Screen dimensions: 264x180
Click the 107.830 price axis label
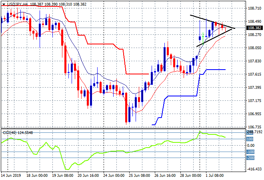click(x=254, y=61)
